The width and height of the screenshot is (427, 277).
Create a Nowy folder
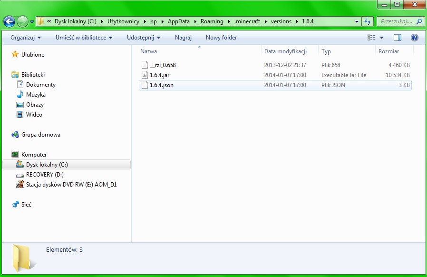pos(221,38)
